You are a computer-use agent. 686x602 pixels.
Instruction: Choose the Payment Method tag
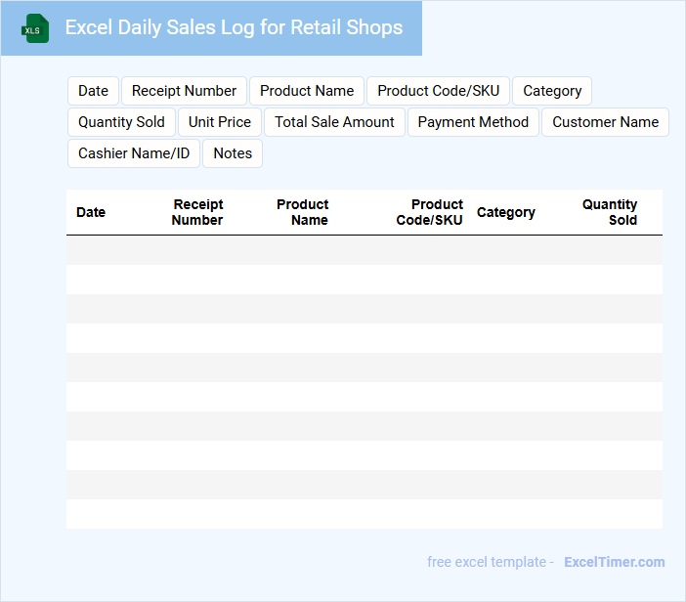[x=473, y=122]
